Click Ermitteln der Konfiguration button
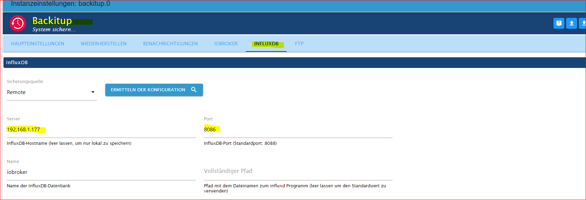This screenshot has width=586, height=200. 154,90
